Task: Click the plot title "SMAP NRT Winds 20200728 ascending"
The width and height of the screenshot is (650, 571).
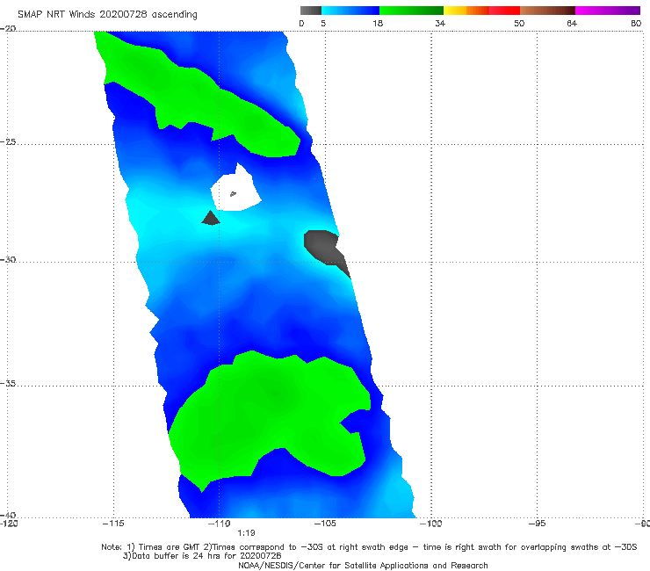Action: click(107, 14)
